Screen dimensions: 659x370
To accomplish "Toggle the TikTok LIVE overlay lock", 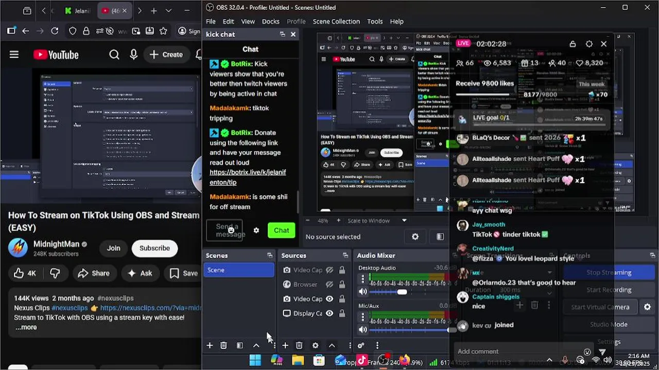I will (x=573, y=44).
